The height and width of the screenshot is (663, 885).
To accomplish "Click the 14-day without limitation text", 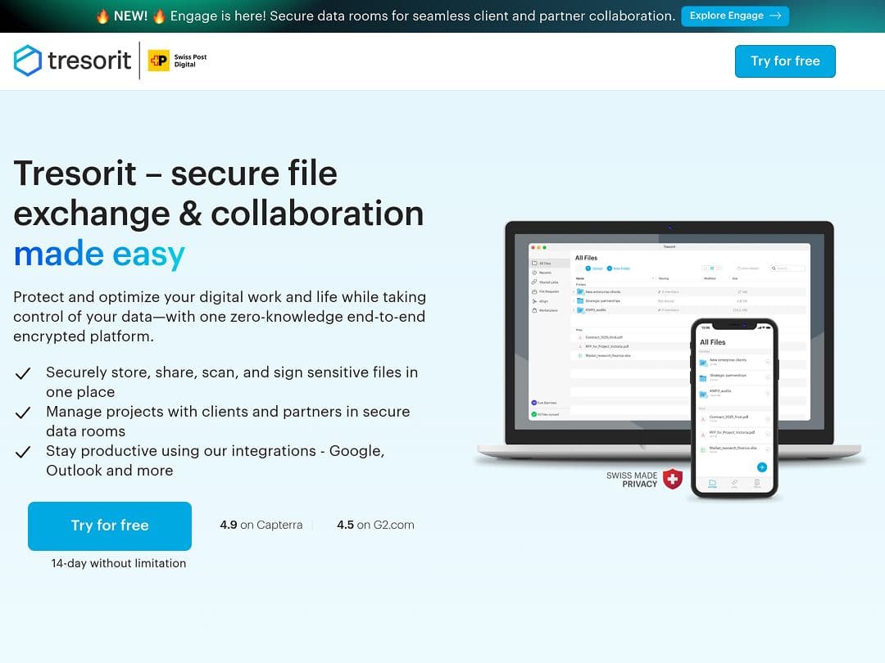I will [x=119, y=563].
